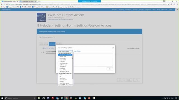Screen dimensions: 179x100
Task: Select the Report Date option
Action: coord(63,56)
